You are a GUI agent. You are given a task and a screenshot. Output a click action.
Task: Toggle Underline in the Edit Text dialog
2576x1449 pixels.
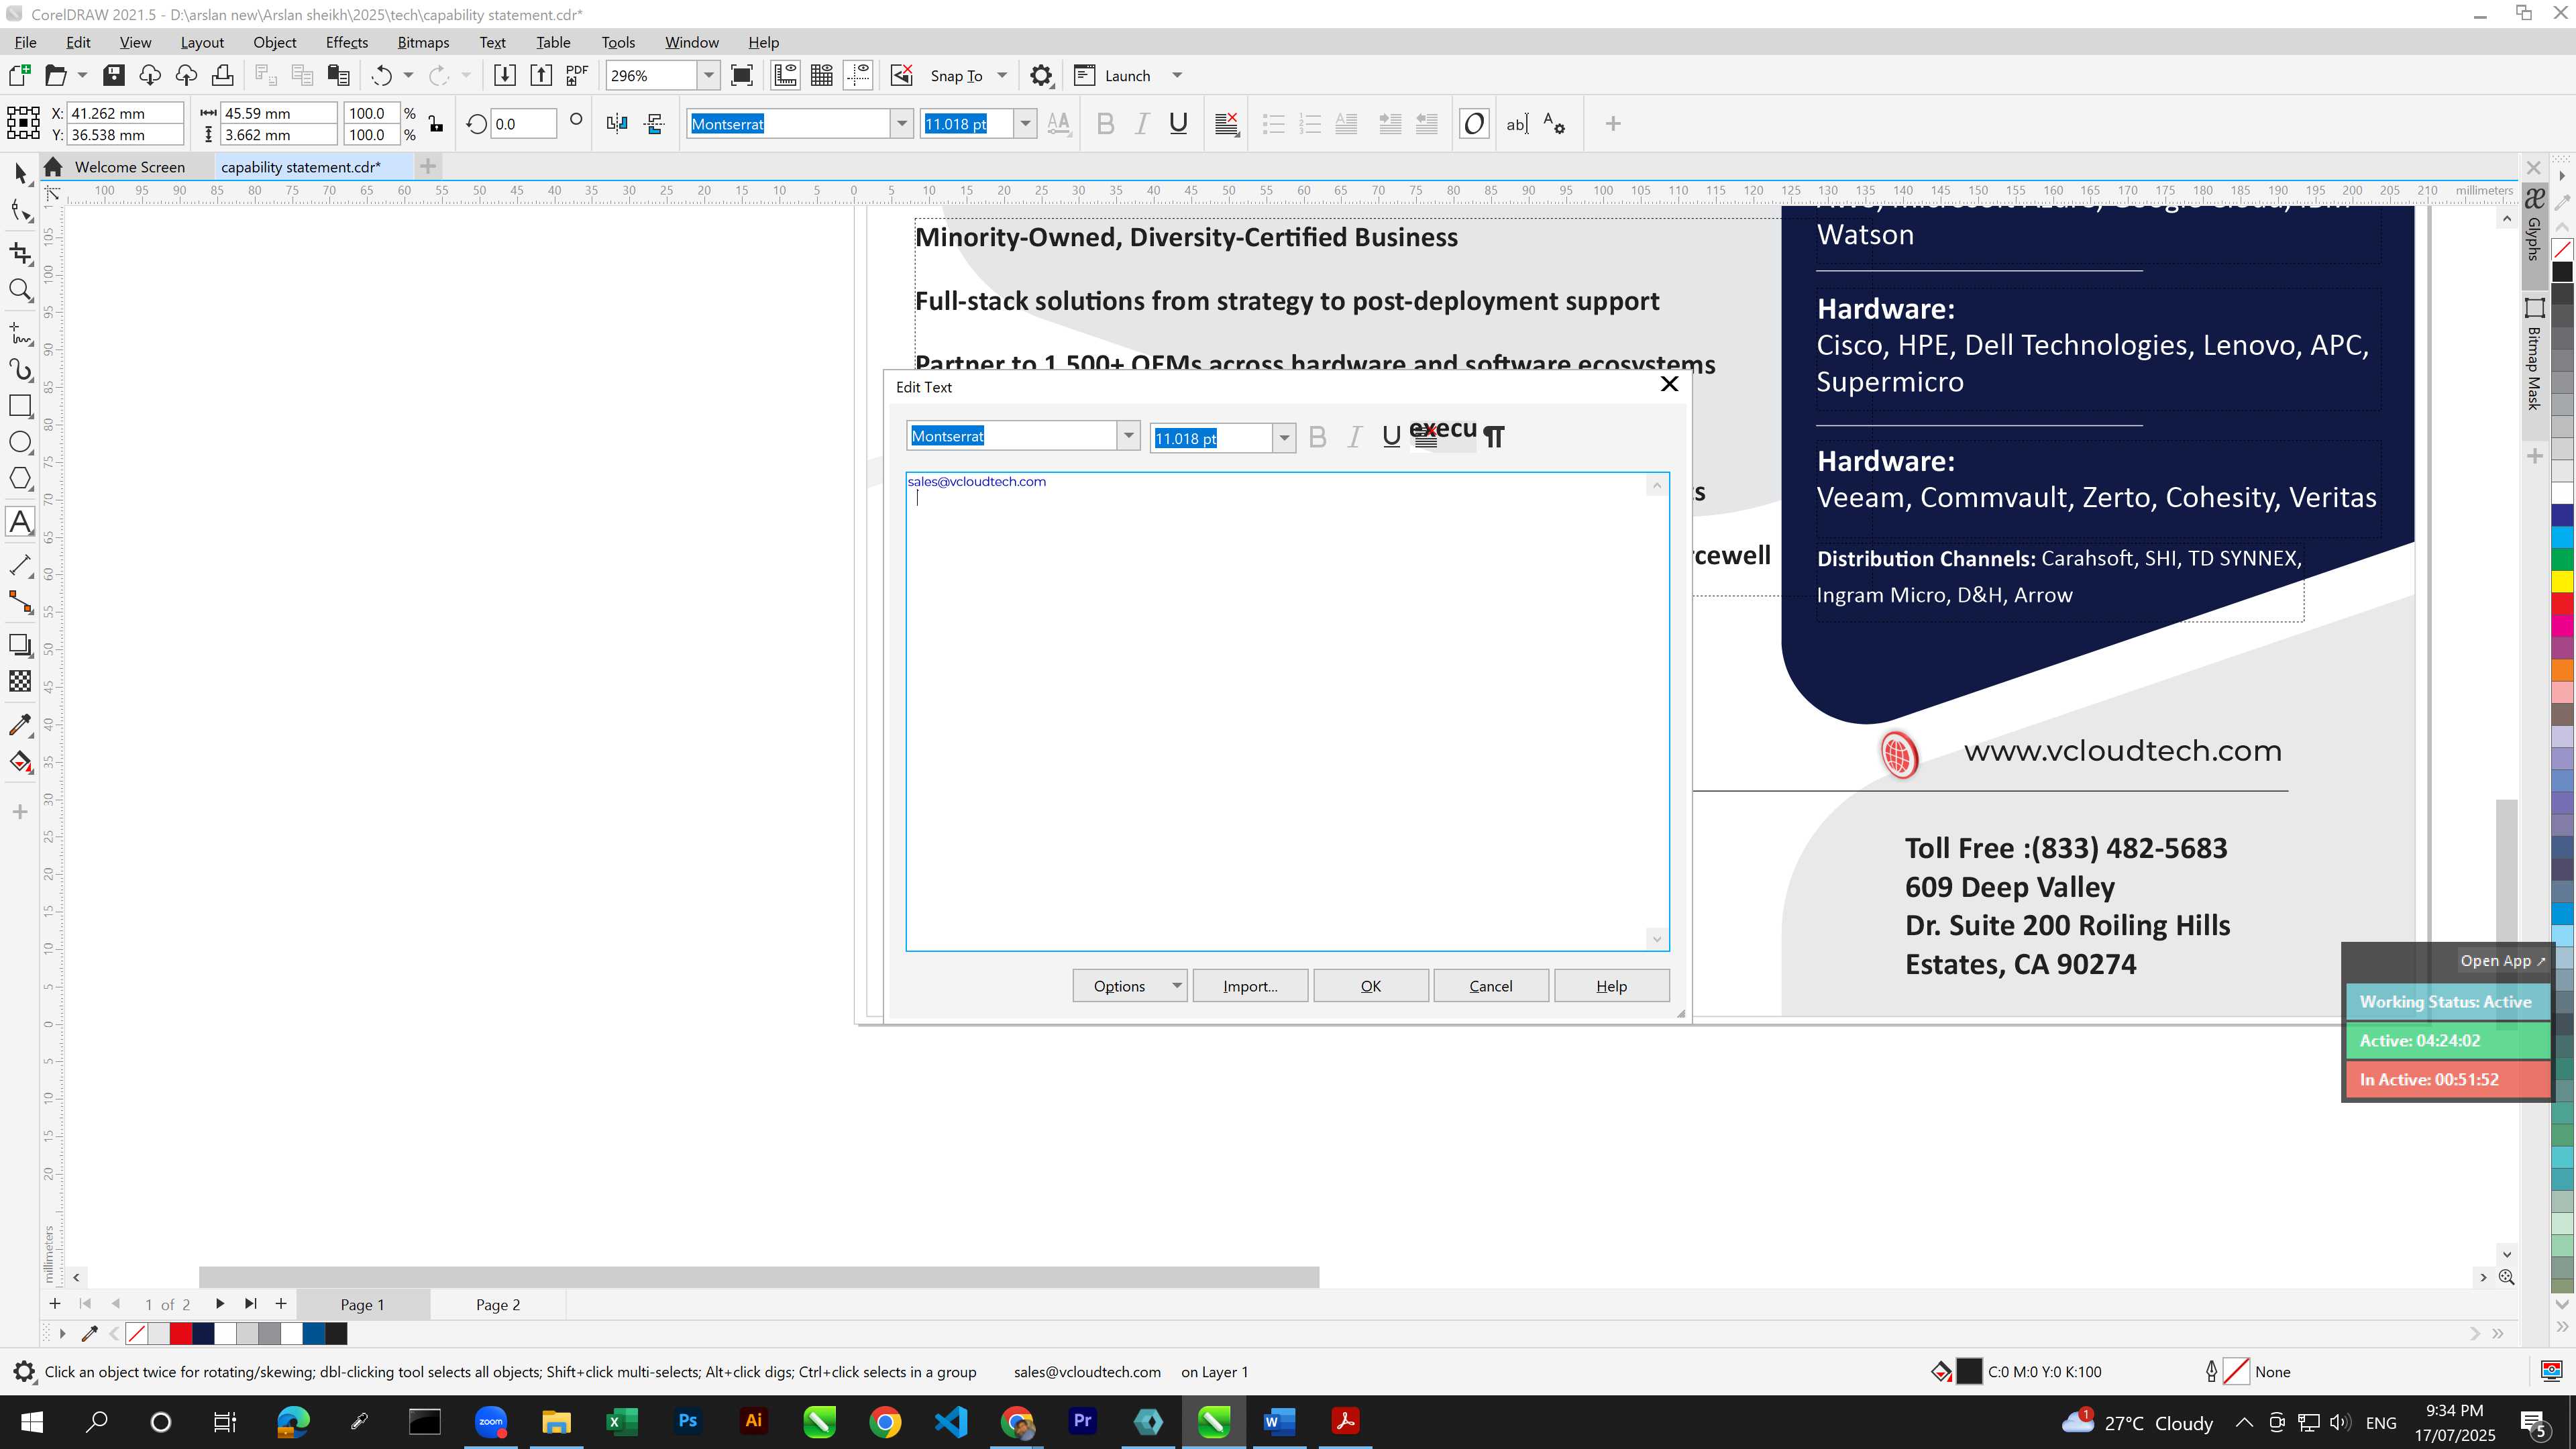pos(1391,437)
